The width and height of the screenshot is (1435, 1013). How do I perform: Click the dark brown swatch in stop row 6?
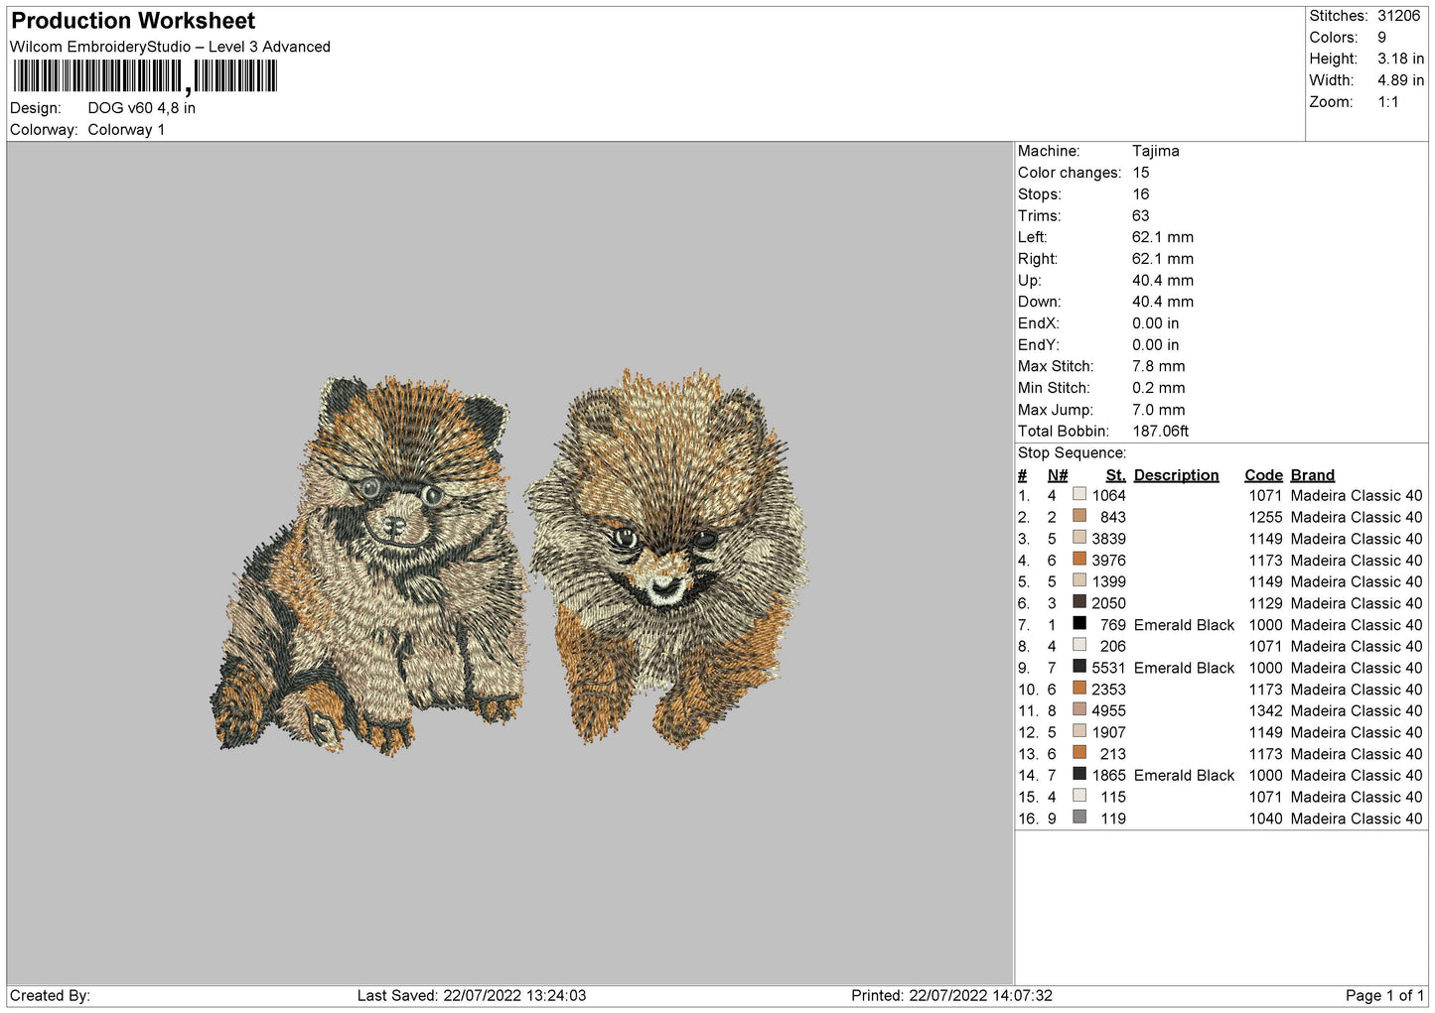point(1078,601)
